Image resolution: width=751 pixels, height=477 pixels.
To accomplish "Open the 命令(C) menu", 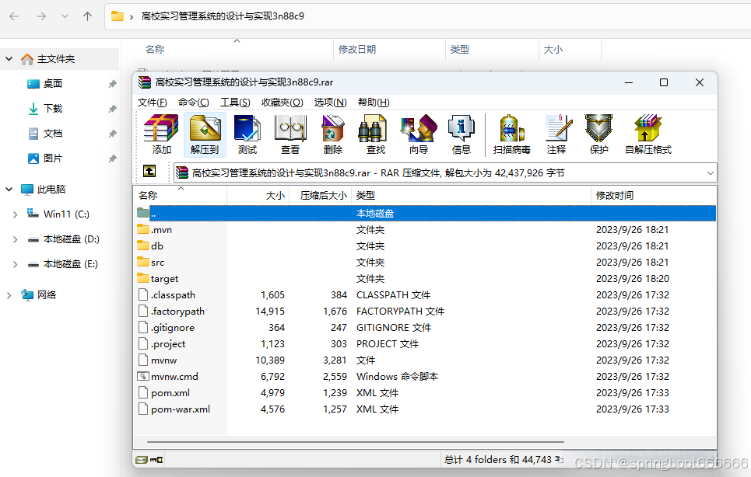I will point(194,103).
